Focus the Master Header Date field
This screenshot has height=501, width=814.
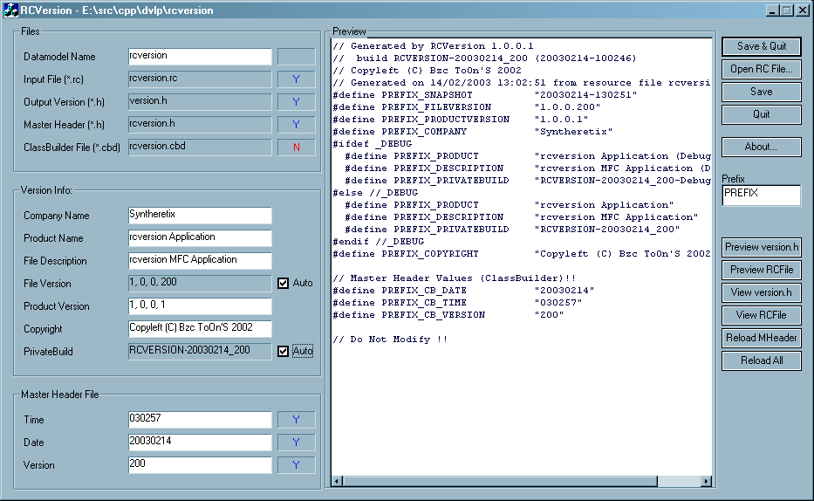tap(200, 443)
